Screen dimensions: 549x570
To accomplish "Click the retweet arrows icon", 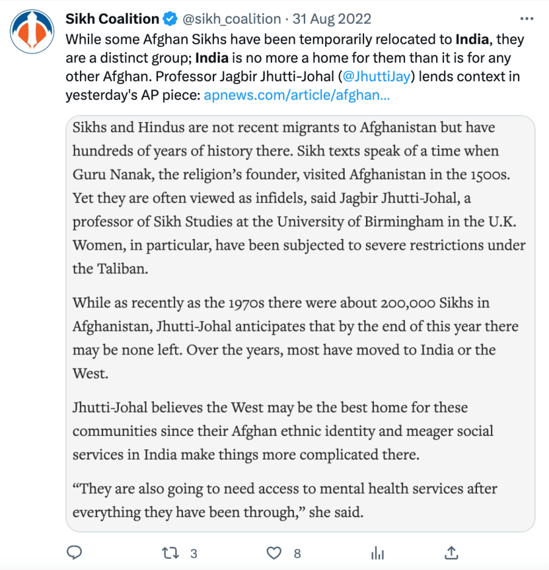I will [170, 553].
